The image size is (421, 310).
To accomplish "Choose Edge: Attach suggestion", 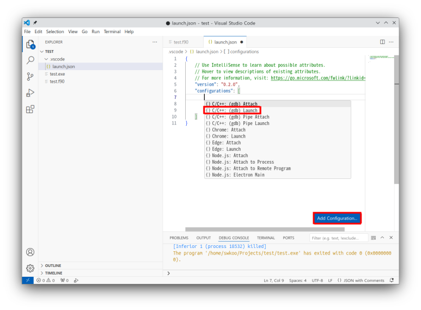I will click(x=278, y=142).
